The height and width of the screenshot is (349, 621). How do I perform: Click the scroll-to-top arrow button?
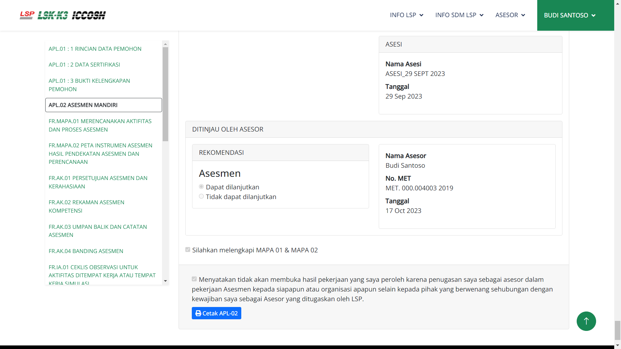point(586,321)
